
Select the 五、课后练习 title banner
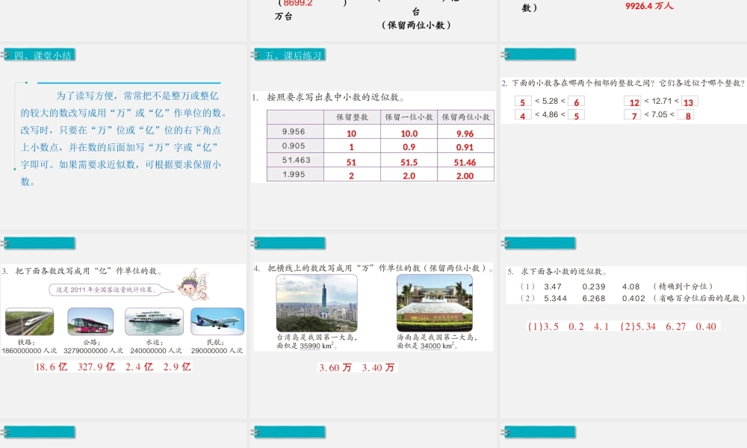291,54
